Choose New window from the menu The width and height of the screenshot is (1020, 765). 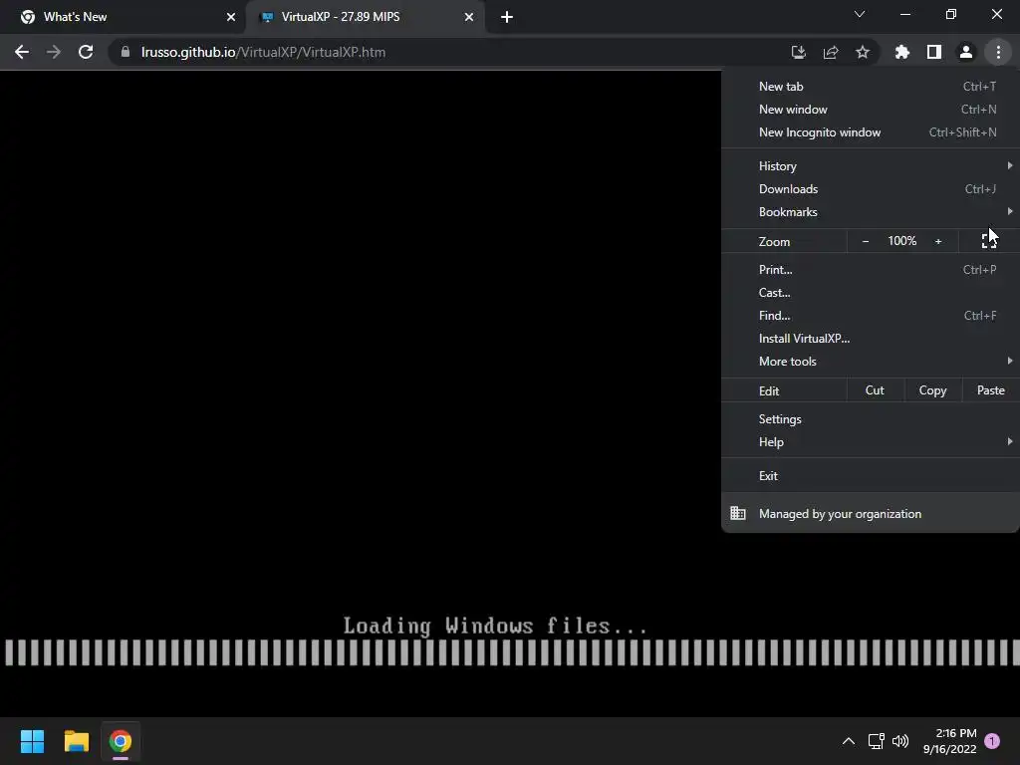click(871, 110)
